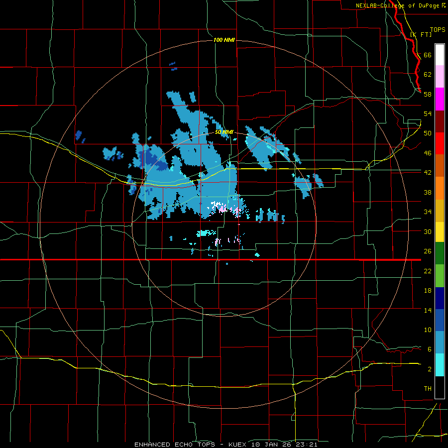The image size is (448, 448).
Task: Click the '66' legend value
Action: [x=428, y=55]
